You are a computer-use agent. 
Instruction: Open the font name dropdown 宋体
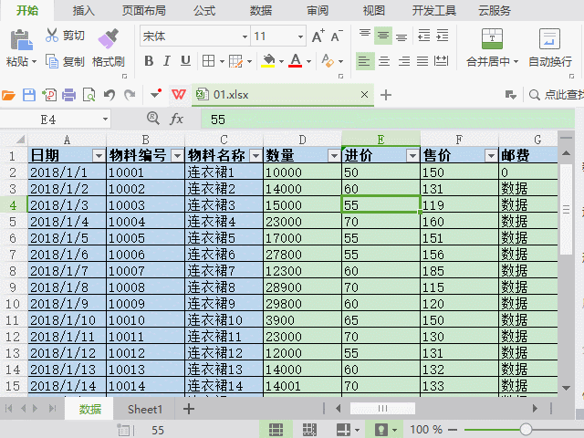click(x=245, y=36)
